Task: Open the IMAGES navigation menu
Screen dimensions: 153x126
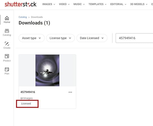Action: point(49,4)
